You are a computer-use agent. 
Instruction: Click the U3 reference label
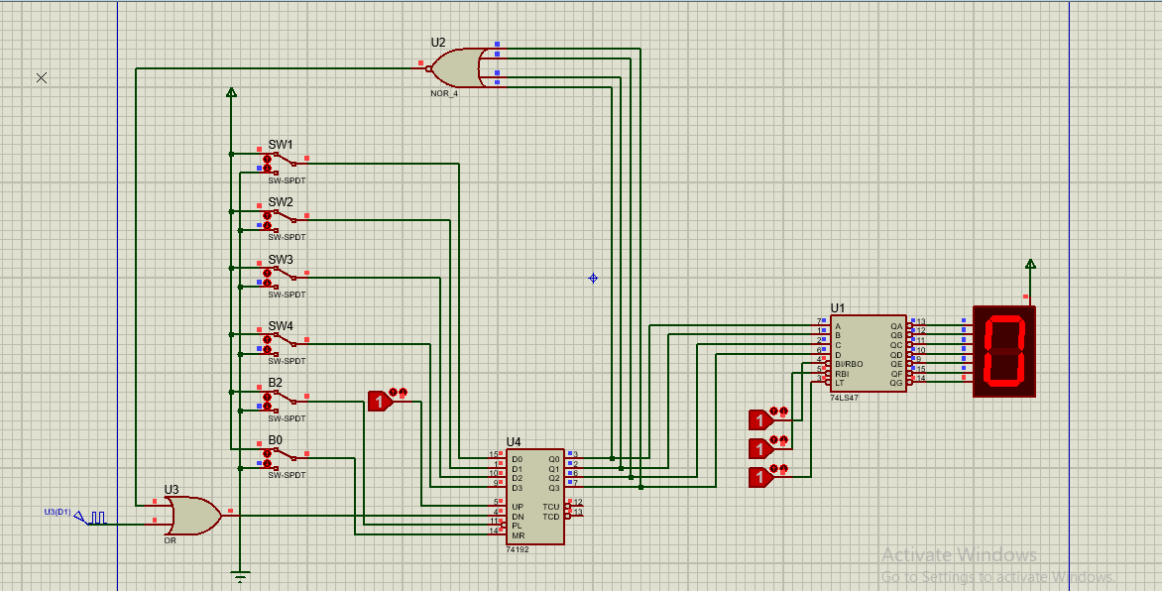click(x=172, y=490)
